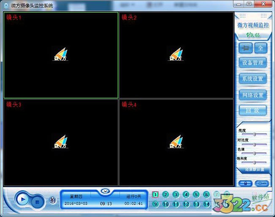
Task: Click 还原默认值 restore defaults
Action: [255, 170]
